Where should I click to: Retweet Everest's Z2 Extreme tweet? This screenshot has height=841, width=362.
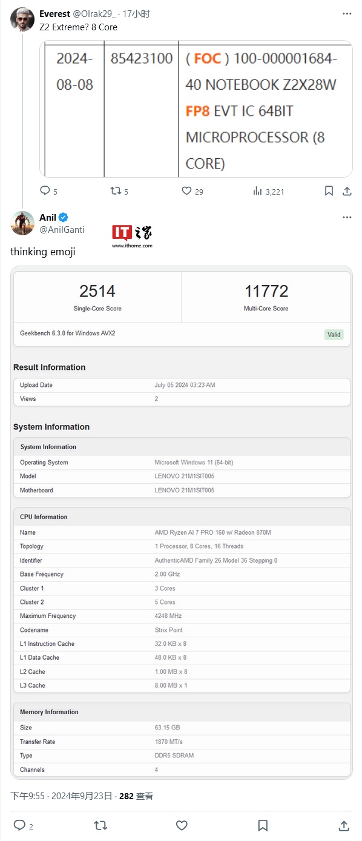tap(119, 191)
